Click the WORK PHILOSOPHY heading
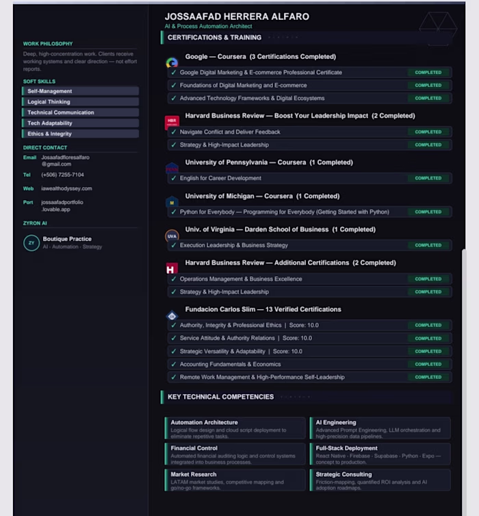This screenshot has width=479, height=516. point(48,44)
